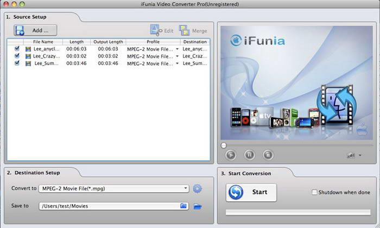Image resolution: width=380 pixels, height=228 pixels.
Task: Click the Profile column header
Action: click(153, 42)
